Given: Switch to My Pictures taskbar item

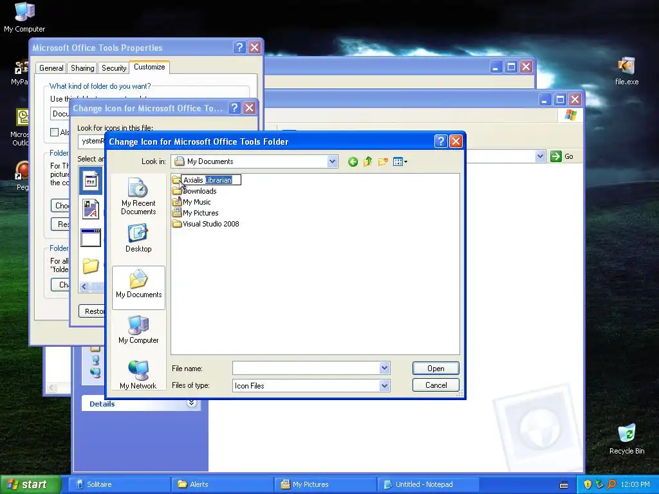Looking at the screenshot, I should [x=325, y=484].
